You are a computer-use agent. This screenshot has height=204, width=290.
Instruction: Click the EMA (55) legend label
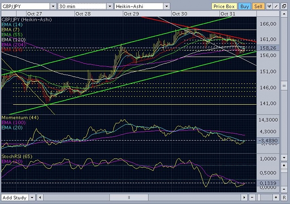tap(12, 35)
